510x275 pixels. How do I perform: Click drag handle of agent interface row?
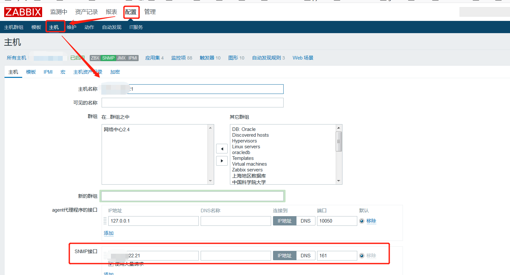[x=105, y=221]
